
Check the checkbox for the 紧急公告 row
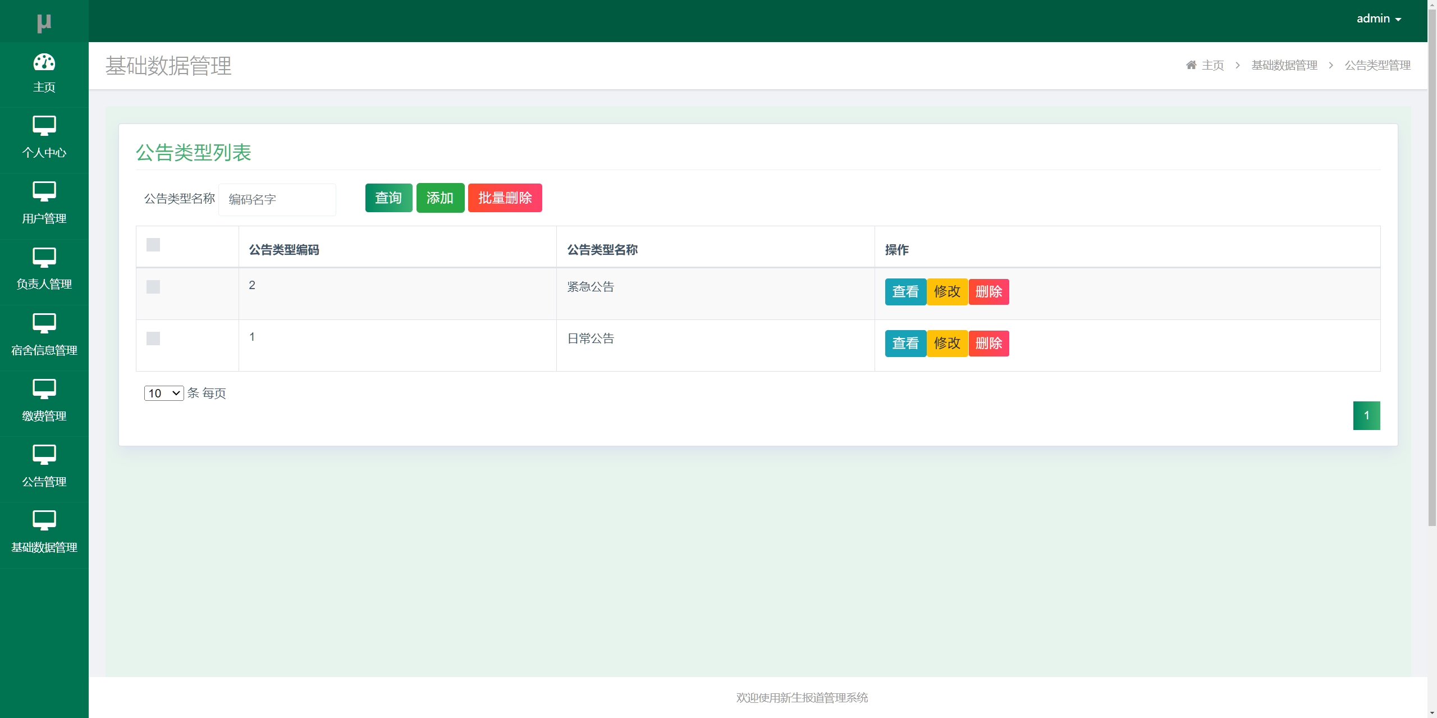(153, 287)
